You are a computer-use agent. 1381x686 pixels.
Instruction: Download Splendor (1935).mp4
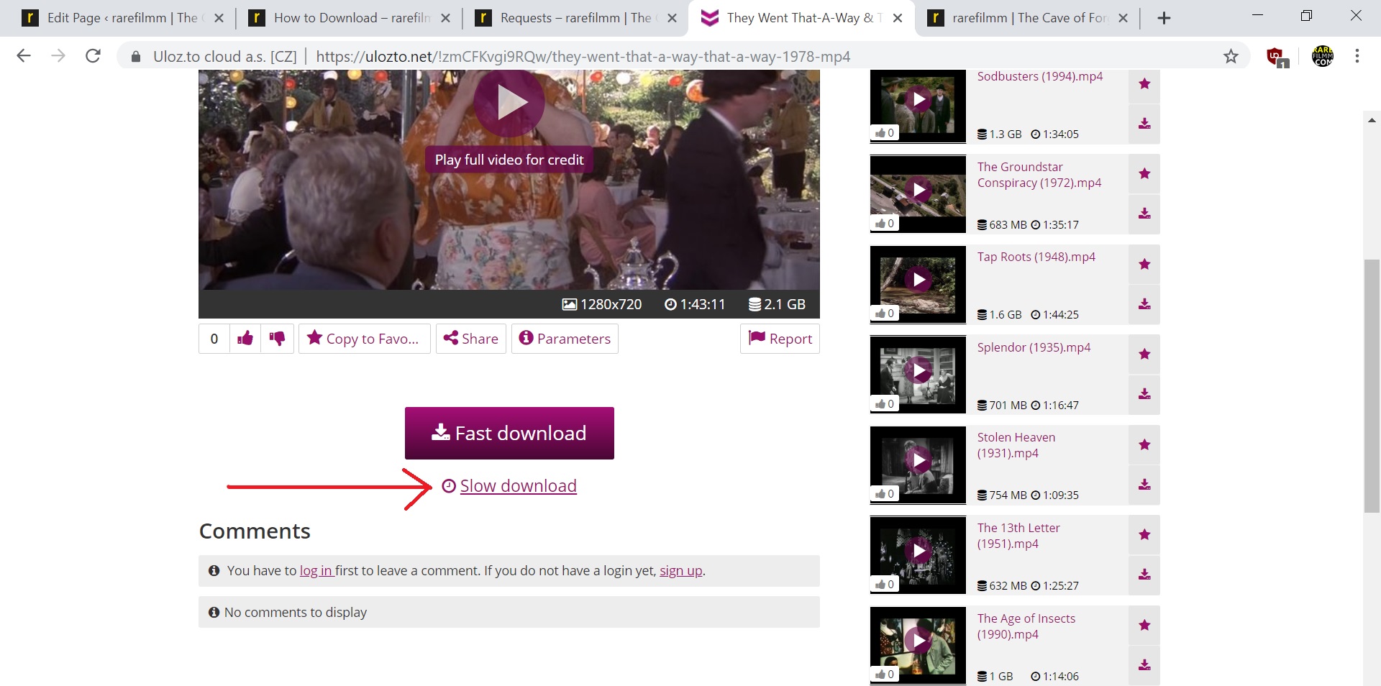tap(1144, 394)
